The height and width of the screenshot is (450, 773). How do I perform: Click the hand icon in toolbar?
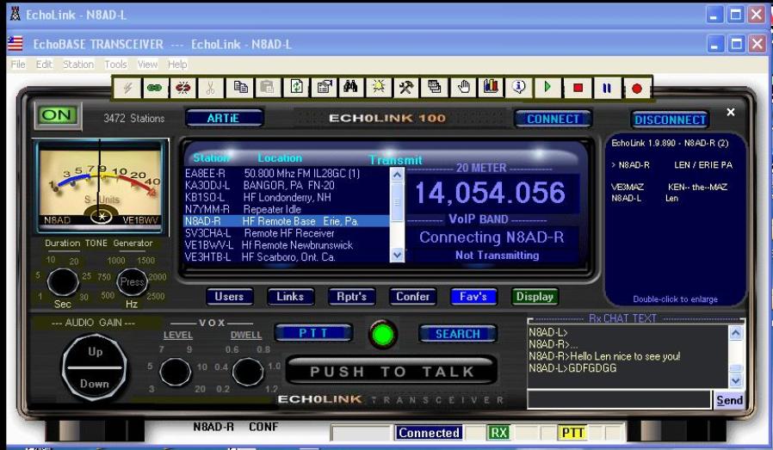click(x=463, y=88)
